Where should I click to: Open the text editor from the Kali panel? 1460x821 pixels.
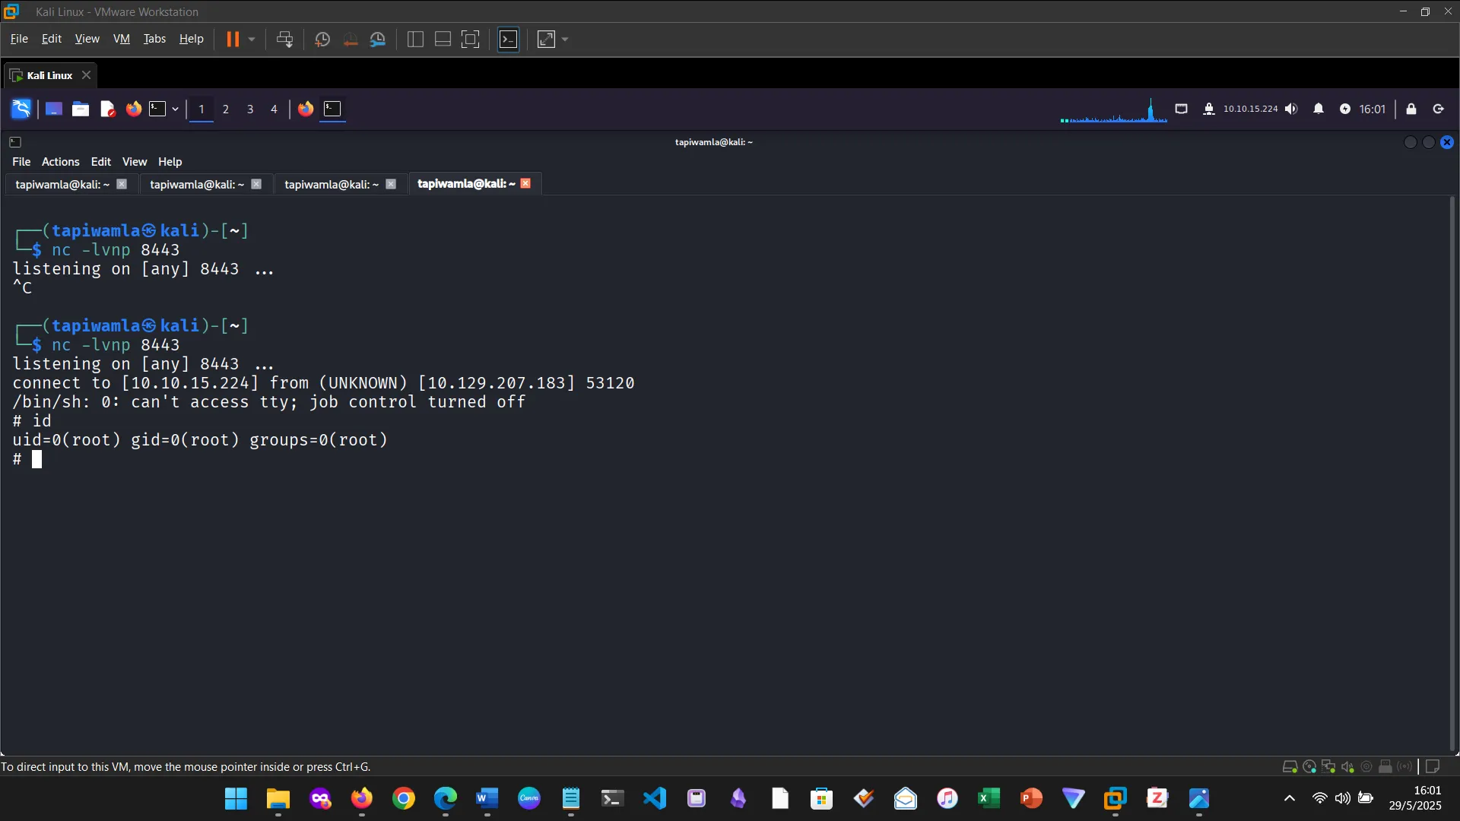pos(107,109)
